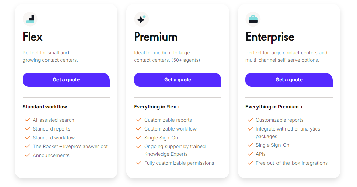Image resolution: width=357 pixels, height=187 pixels.
Task: Click The Rocket answer bot feature
Action: [70, 146]
